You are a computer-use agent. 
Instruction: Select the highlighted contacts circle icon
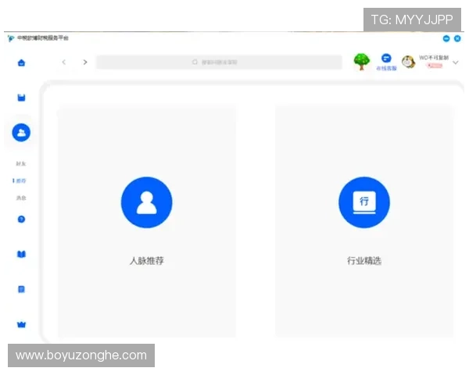coord(21,133)
